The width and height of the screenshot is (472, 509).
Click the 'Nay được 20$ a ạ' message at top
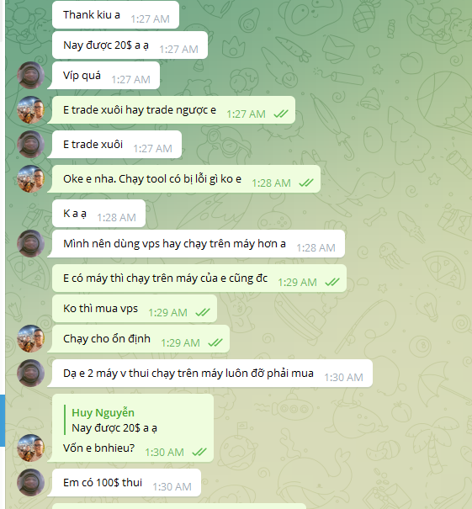coord(130,45)
